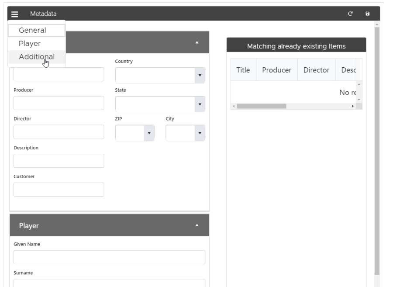Focus the Director text field
This screenshot has height=287, width=393.
coord(59,132)
